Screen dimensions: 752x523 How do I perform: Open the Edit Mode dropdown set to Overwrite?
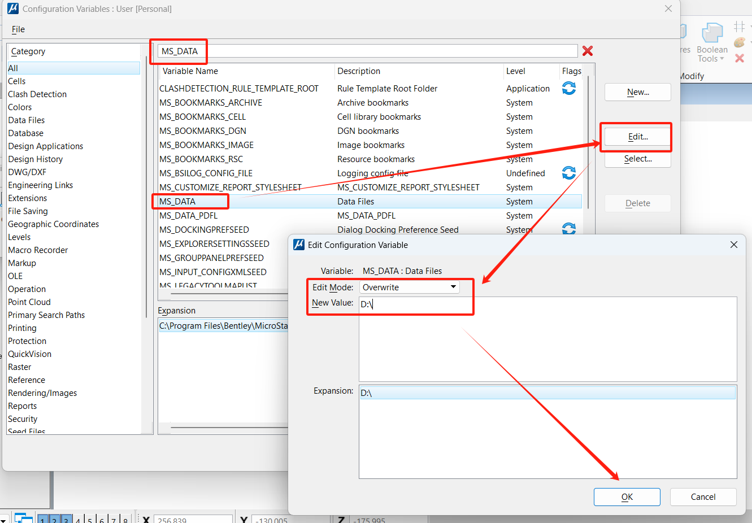410,287
